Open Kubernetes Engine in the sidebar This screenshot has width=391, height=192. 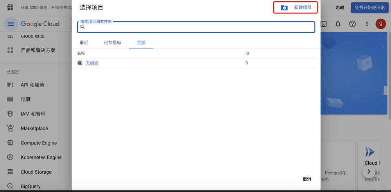pyautogui.click(x=41, y=157)
